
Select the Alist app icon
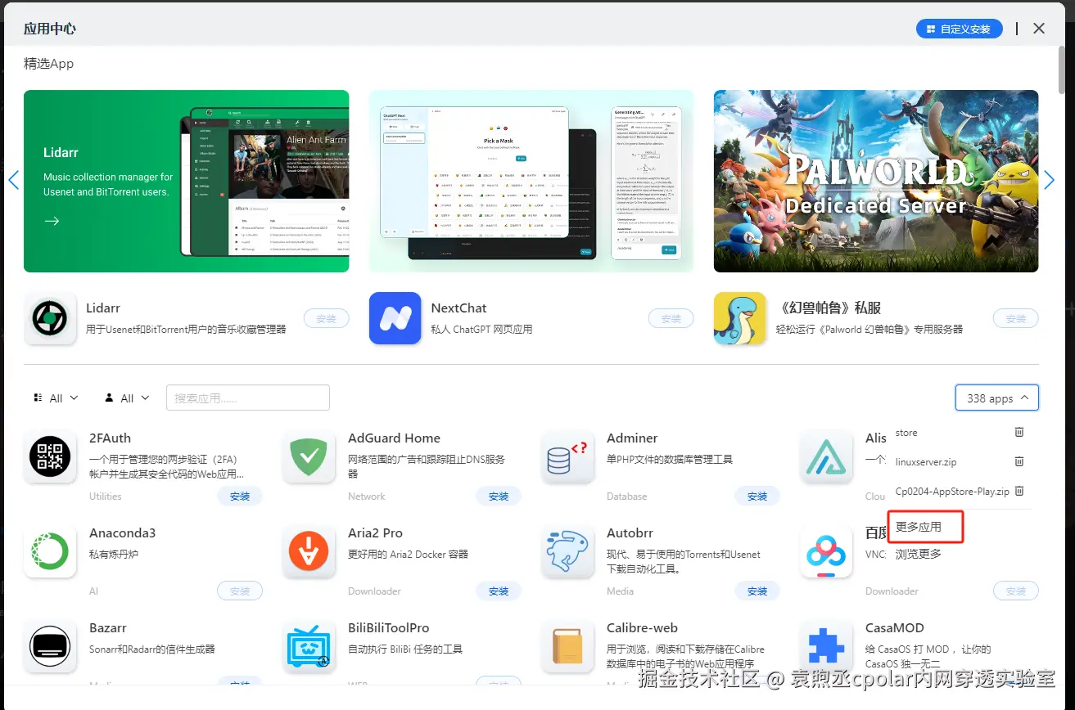(x=826, y=456)
